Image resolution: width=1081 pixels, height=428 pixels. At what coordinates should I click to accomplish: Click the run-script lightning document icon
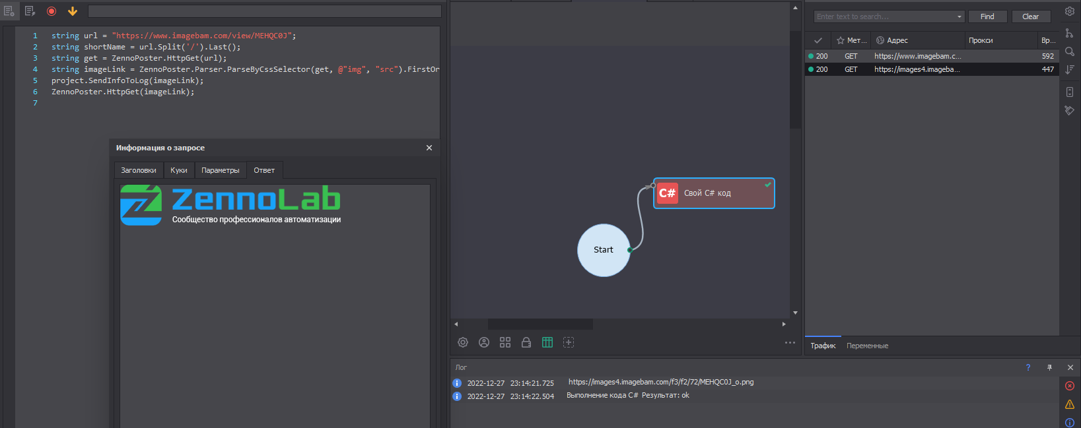pyautogui.click(x=30, y=11)
